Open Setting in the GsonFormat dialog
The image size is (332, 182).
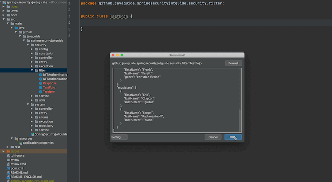pos(119,137)
